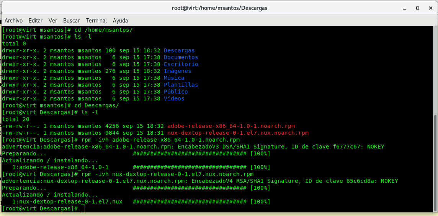
Task: Open the Editar menu
Action: [x=36, y=21]
